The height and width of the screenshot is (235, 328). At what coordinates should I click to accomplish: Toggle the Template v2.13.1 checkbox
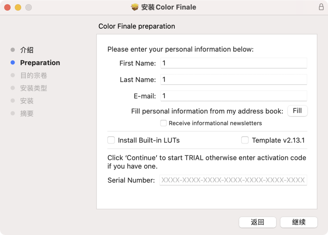pos(245,140)
